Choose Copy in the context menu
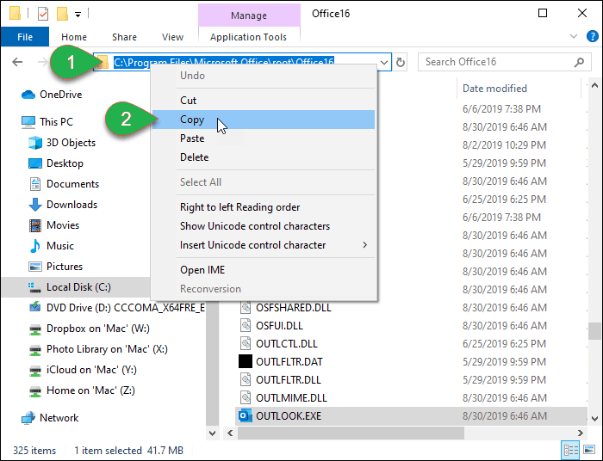The height and width of the screenshot is (461, 603). (264, 120)
